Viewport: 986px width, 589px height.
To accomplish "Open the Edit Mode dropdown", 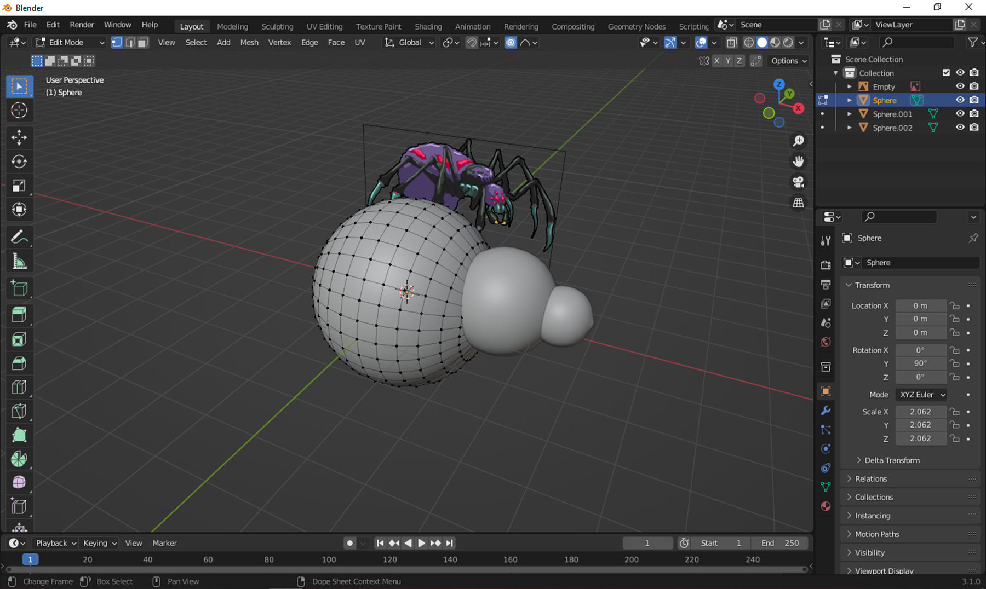I will point(70,42).
